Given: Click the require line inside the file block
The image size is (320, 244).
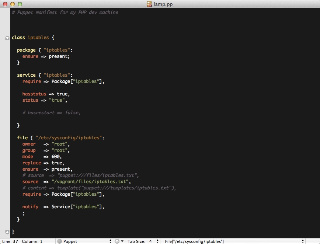Looking at the screenshot, I should click(63, 194).
